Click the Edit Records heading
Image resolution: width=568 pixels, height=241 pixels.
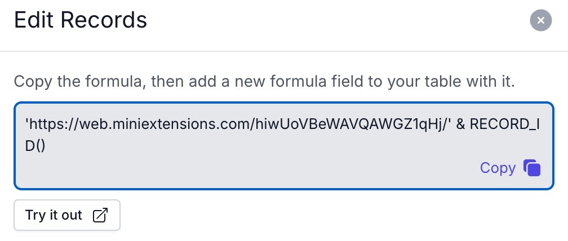(x=81, y=20)
